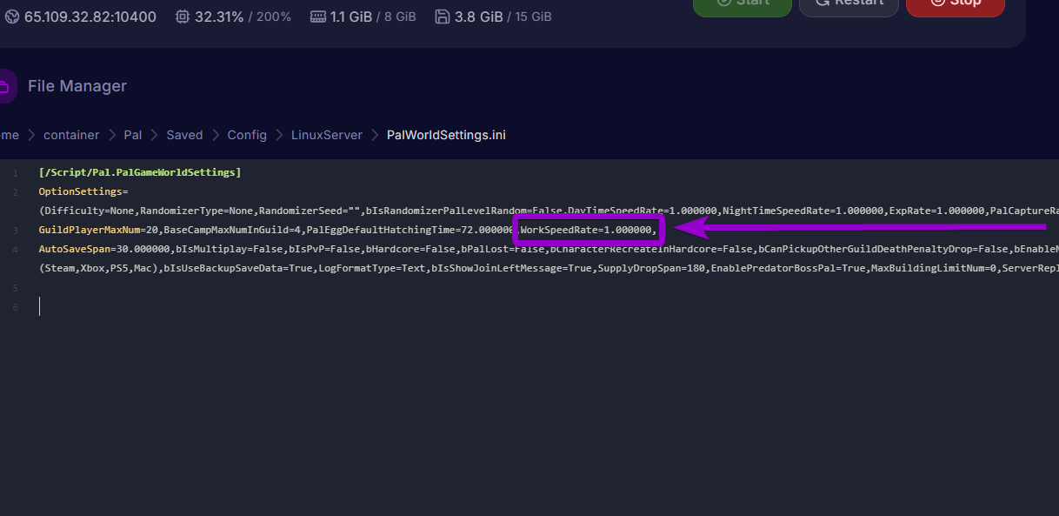Open the Saved folder breadcrumb
This screenshot has width=1059, height=516.
[x=184, y=135]
